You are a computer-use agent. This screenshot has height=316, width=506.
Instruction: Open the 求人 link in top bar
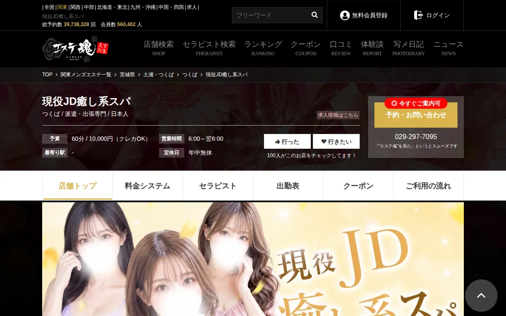coord(192,7)
